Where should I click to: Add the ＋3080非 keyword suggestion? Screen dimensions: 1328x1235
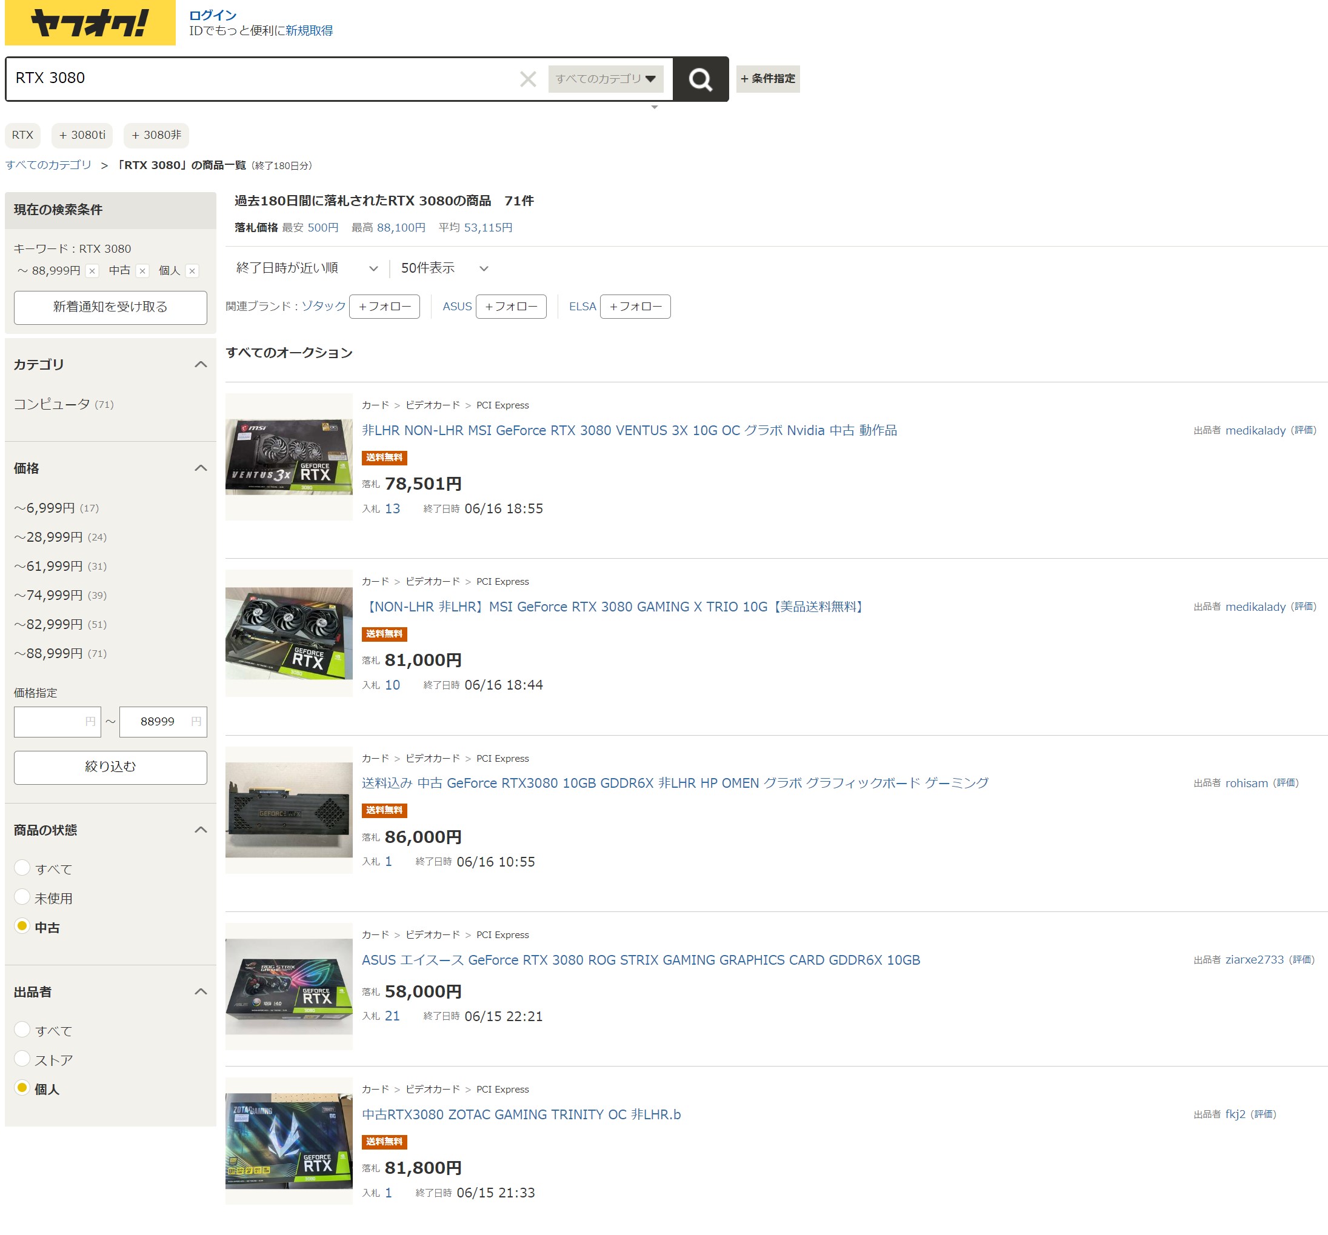pyautogui.click(x=156, y=135)
